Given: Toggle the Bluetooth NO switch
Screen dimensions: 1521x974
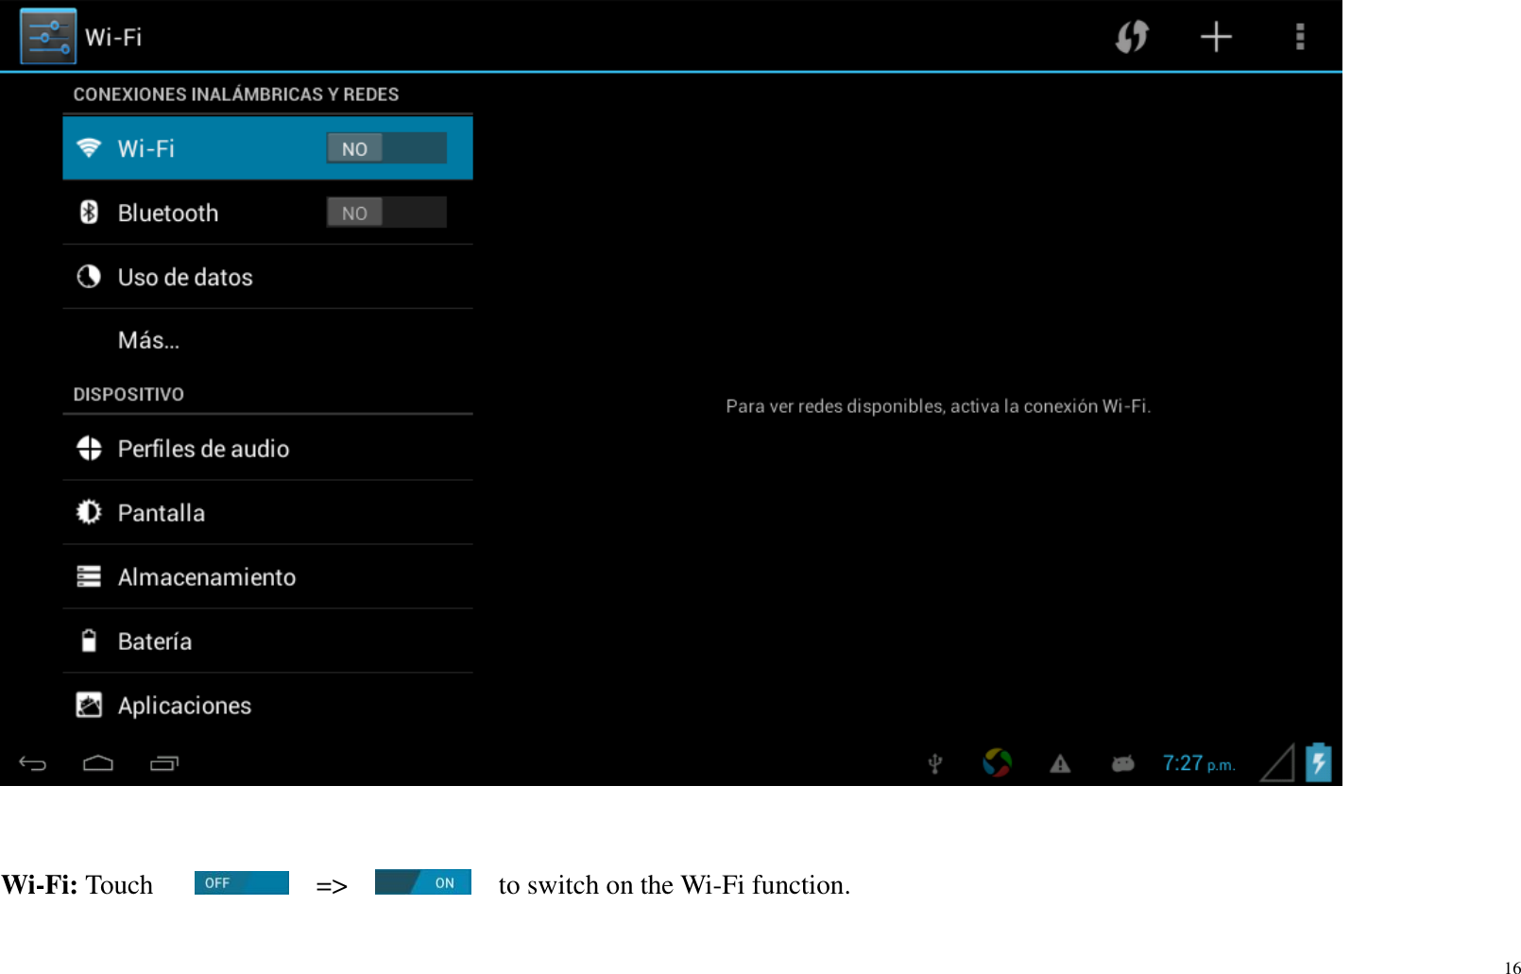Looking at the screenshot, I should 386,213.
